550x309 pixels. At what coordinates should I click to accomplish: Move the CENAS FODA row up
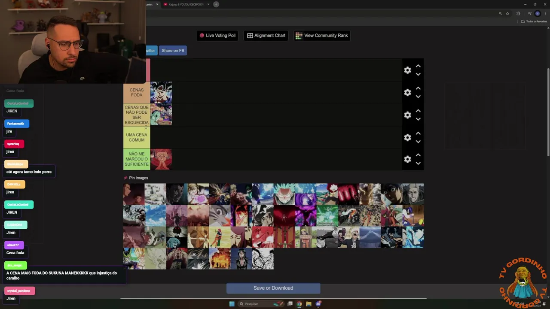[x=418, y=88]
